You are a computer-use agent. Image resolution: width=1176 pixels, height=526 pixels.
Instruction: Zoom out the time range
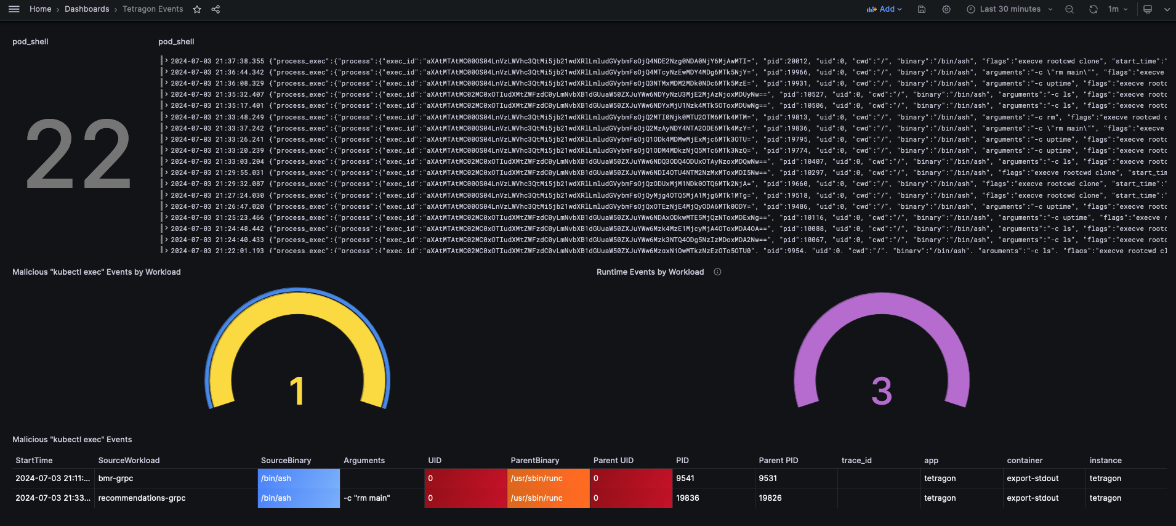(1069, 9)
